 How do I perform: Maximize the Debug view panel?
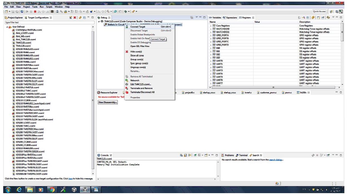[x=204, y=18]
